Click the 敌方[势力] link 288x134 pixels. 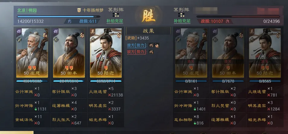coord(137,52)
